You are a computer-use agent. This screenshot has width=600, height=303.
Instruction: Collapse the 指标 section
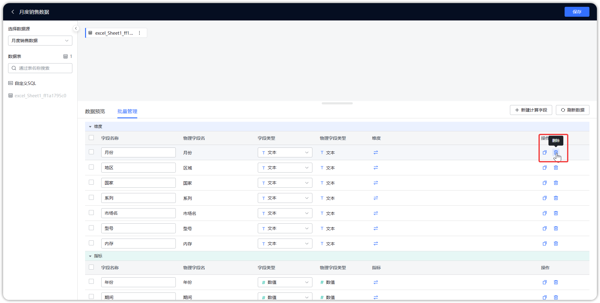[x=90, y=256]
